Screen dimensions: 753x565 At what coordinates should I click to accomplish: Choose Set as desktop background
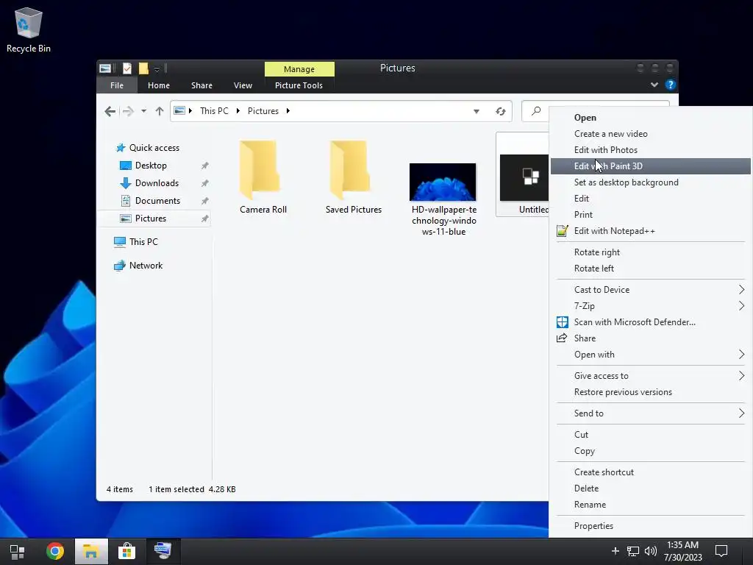point(650,182)
